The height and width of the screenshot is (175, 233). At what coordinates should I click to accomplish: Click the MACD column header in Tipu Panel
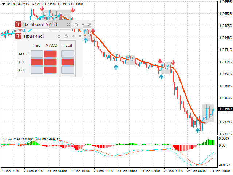pos(51,45)
